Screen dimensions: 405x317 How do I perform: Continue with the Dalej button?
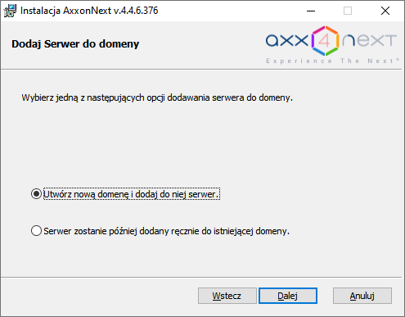(x=288, y=296)
